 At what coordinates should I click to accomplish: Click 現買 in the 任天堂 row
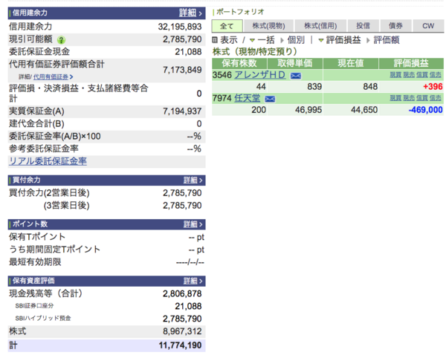(395, 98)
